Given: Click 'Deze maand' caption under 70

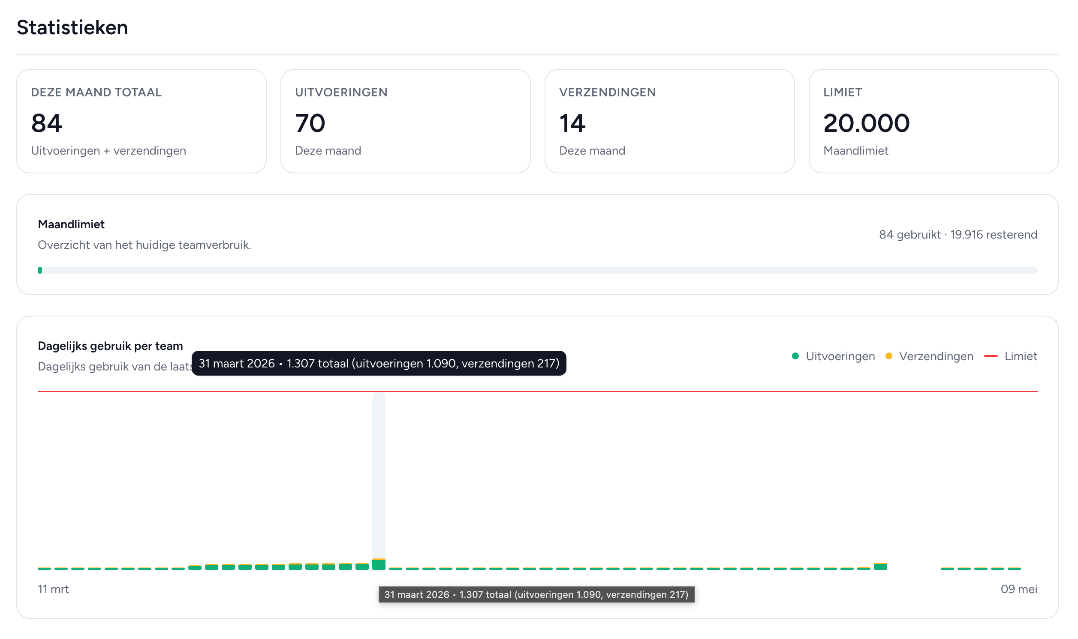Looking at the screenshot, I should coord(328,151).
